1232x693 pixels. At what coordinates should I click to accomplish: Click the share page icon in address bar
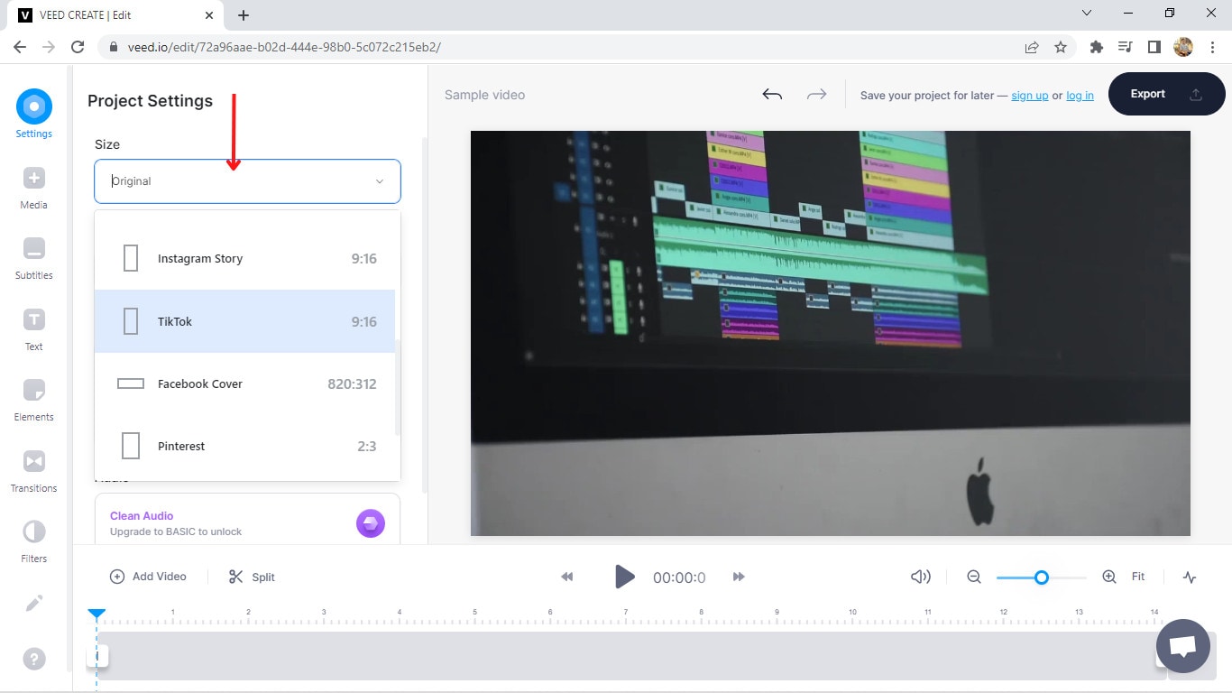1032,47
